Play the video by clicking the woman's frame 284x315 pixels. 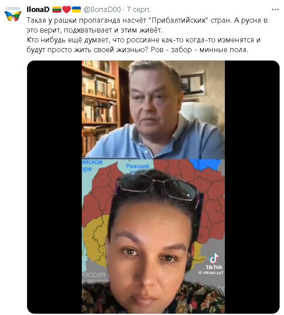click(153, 236)
